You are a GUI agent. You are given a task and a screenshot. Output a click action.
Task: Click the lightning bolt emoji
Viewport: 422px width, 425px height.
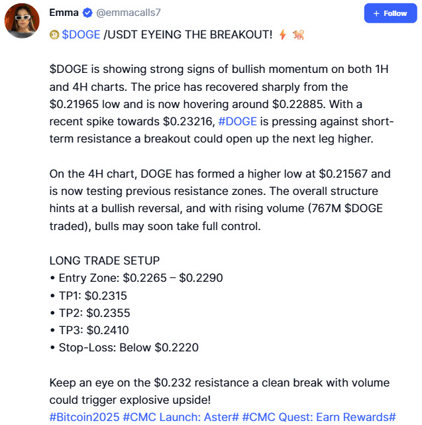[x=283, y=34]
